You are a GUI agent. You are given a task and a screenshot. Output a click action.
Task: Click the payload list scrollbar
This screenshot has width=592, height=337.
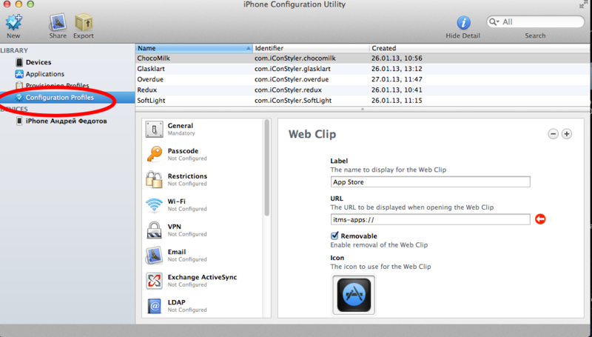click(267, 167)
